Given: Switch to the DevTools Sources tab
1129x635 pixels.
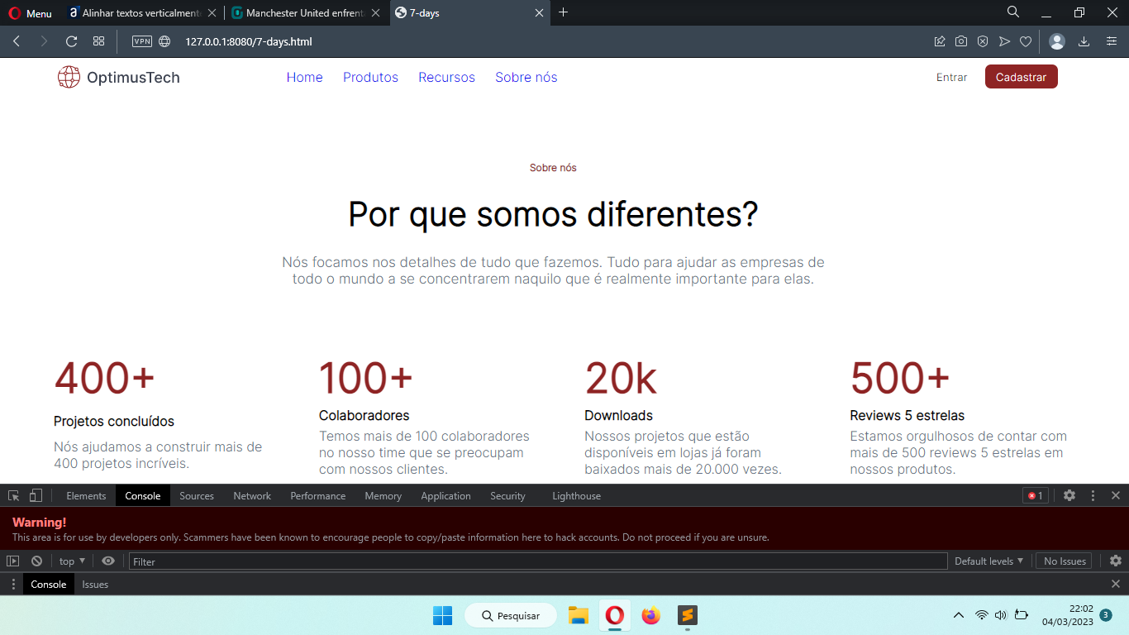Looking at the screenshot, I should [x=197, y=495].
